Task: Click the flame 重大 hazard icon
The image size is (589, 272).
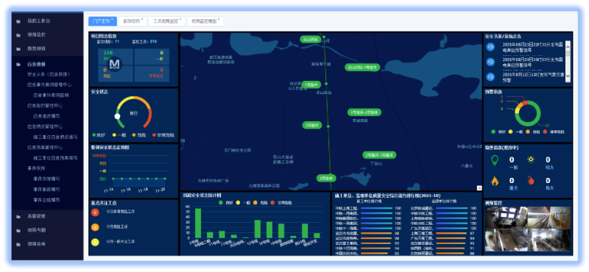Action: pyautogui.click(x=495, y=181)
